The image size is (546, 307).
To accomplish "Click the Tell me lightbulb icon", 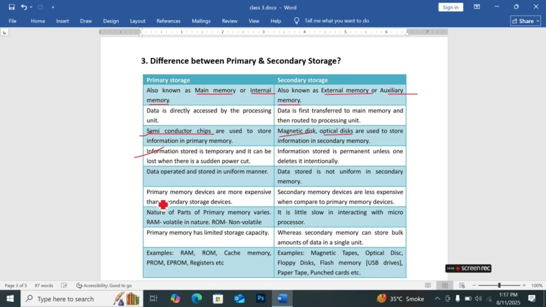I will (297, 20).
